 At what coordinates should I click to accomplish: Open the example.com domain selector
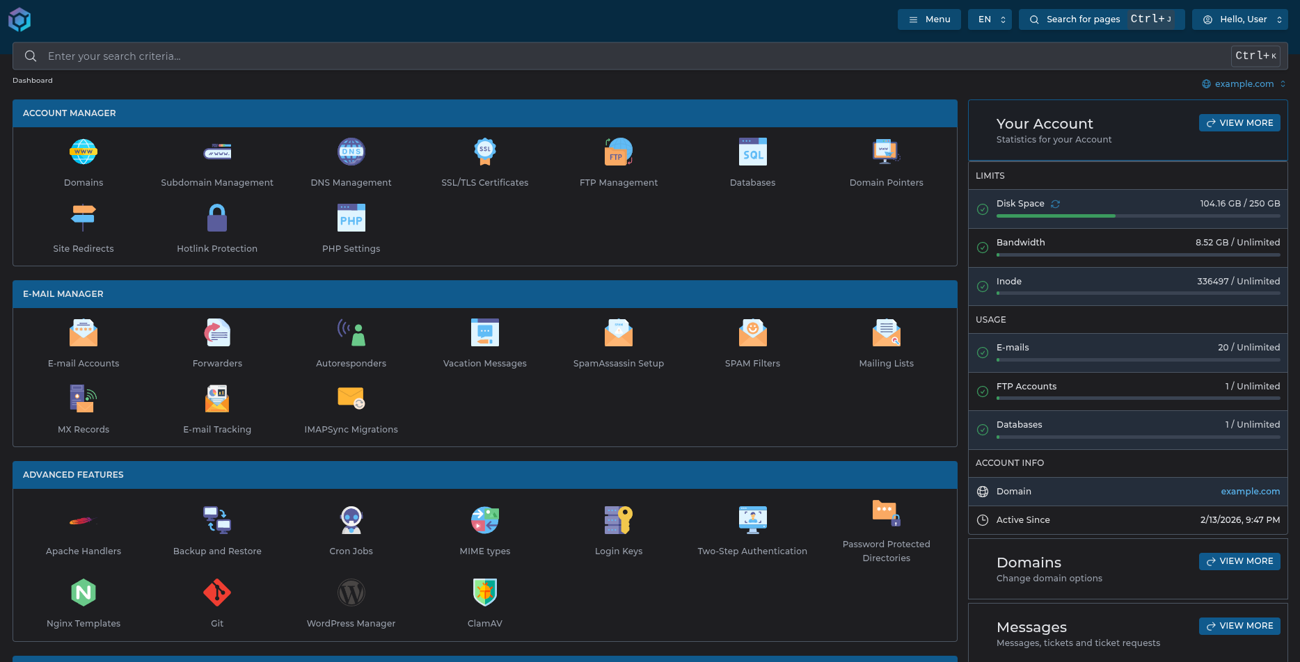tap(1244, 83)
